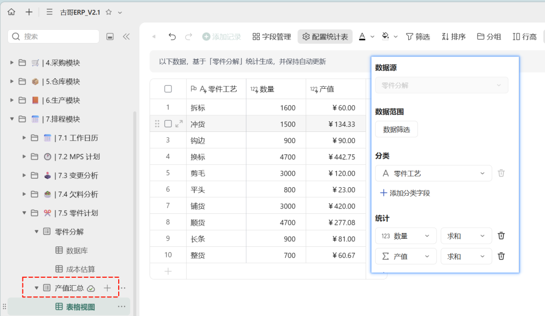Open the 数量 statistic field dropdown
Viewport: 545px width, 316px height.
(406, 236)
